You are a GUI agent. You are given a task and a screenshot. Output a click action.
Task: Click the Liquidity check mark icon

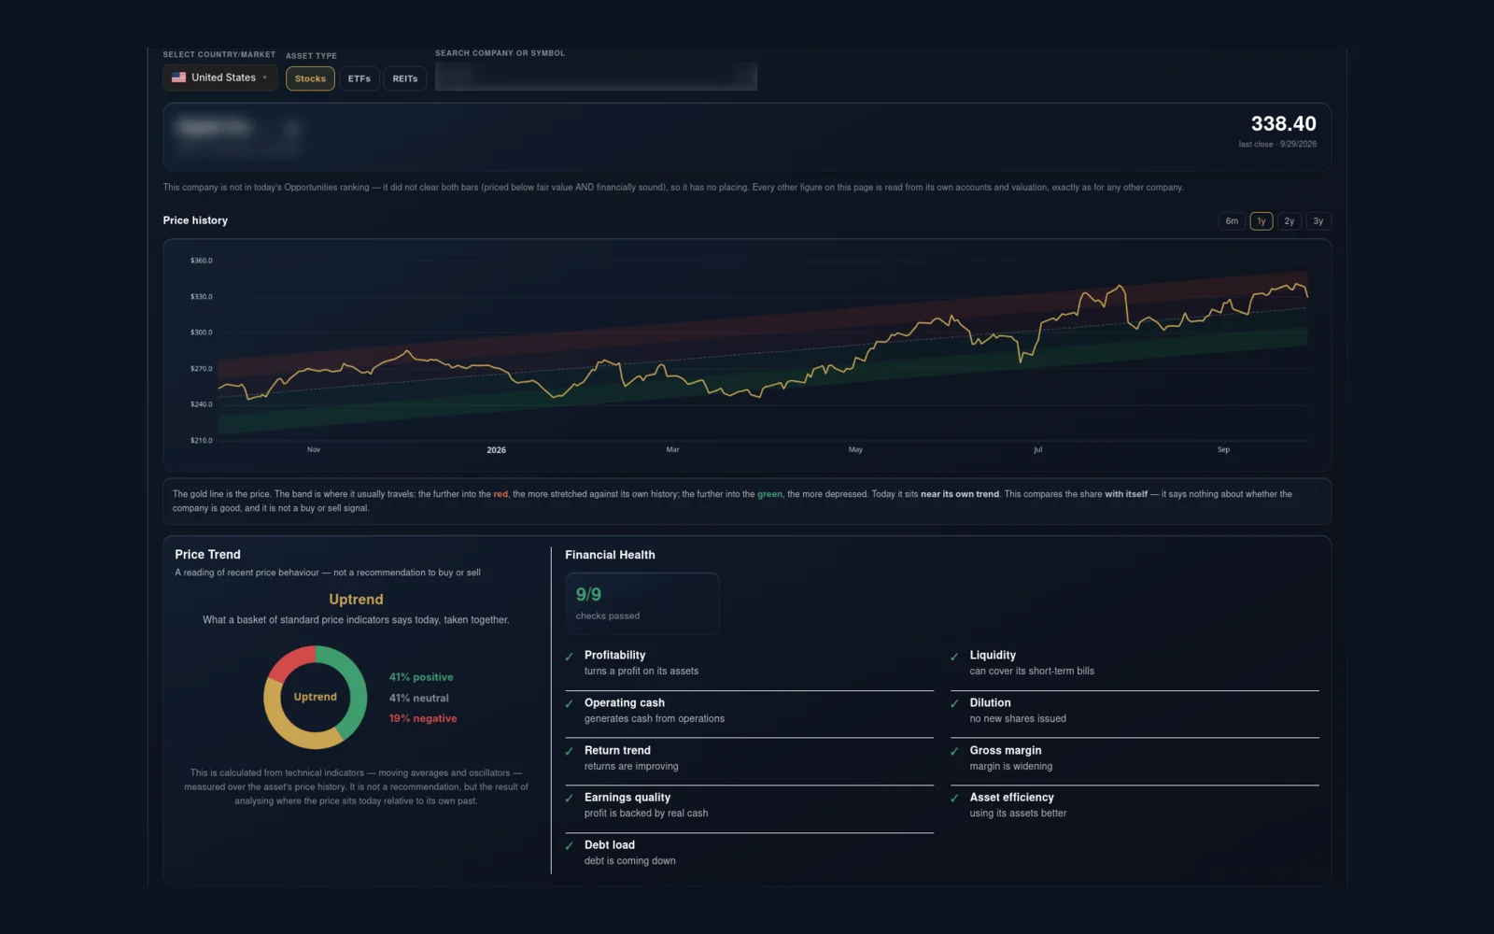click(954, 657)
